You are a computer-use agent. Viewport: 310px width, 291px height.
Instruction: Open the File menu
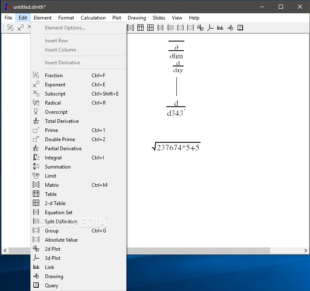[8, 18]
